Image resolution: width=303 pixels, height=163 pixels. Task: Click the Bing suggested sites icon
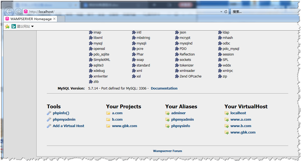13,26
